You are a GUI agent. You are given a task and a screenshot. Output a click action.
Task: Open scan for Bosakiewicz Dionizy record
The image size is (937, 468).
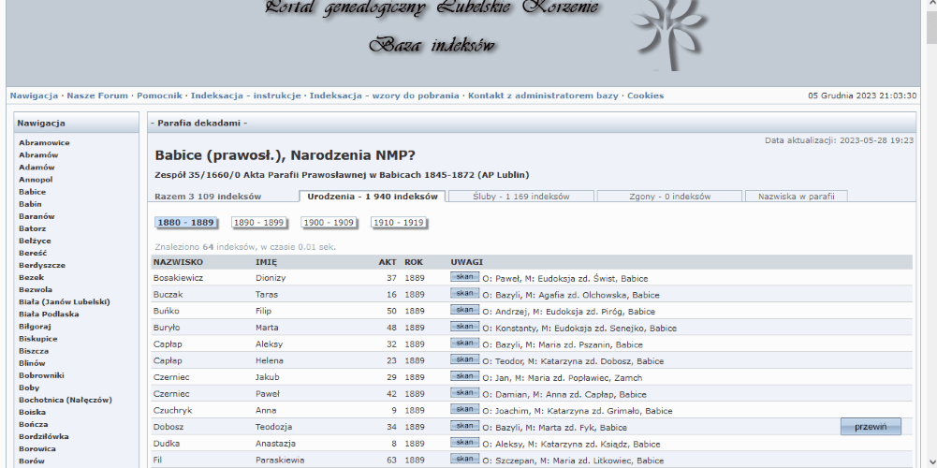(464, 277)
